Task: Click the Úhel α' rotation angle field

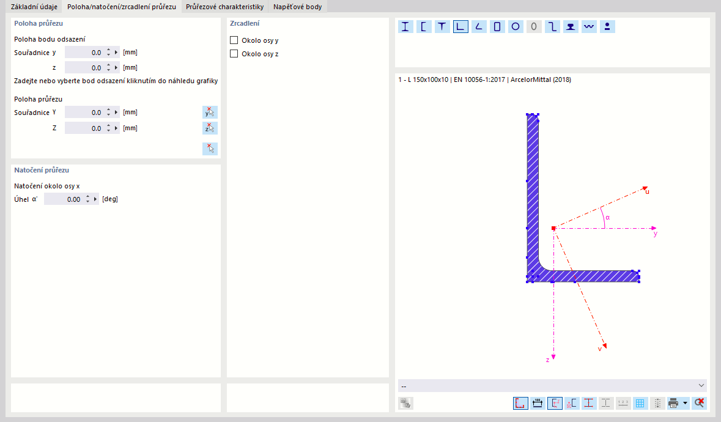Action: point(64,199)
